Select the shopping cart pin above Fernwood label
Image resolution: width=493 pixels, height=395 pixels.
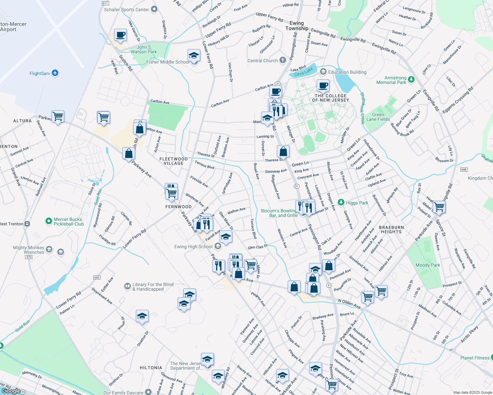coord(171,194)
